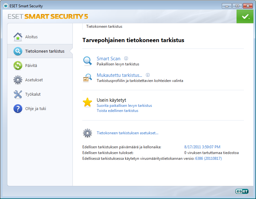This screenshot has height=199, width=256.
Task: Click 'Paikallisen levyn tarkistus' description text
Action: click(118, 64)
